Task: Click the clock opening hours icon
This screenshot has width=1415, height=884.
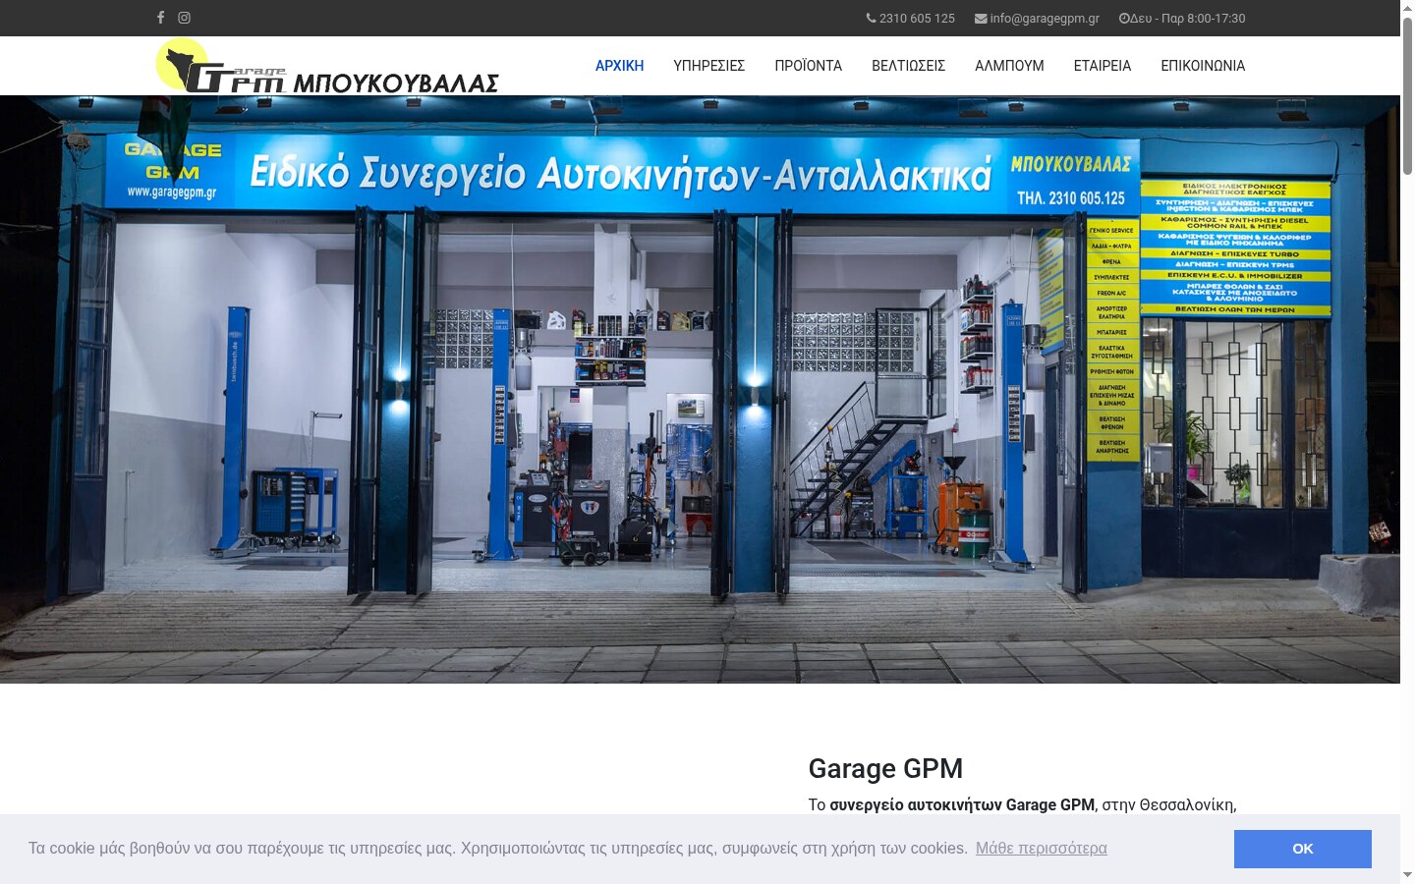Action: [x=1124, y=18]
